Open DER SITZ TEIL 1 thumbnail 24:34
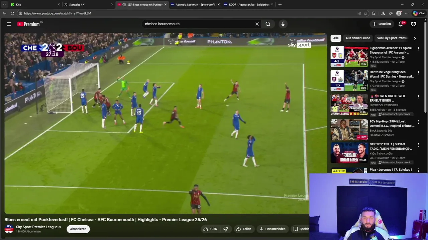428x240 pixels. tap(349, 153)
